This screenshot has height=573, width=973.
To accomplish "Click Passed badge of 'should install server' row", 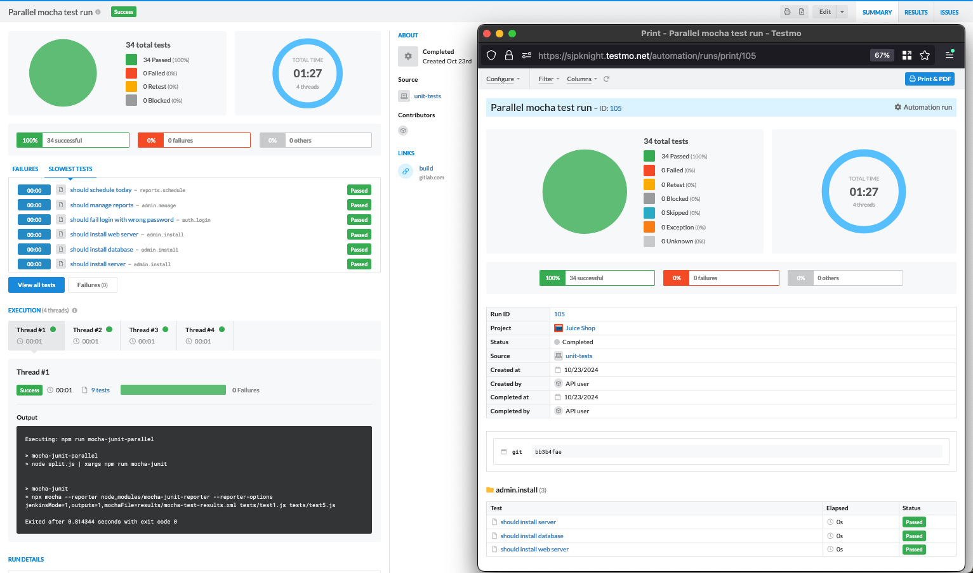I will tap(359, 264).
